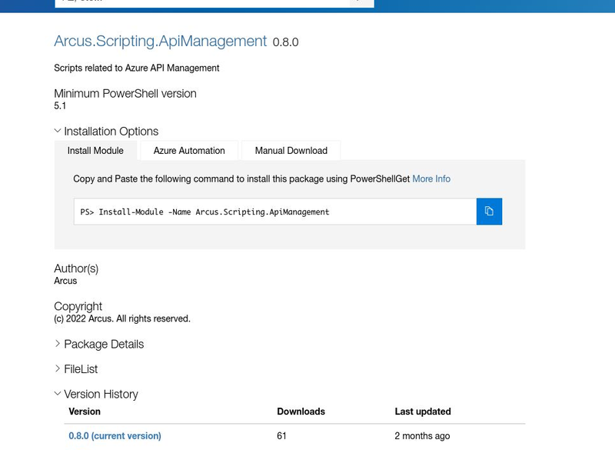Switch to the Azure Automation tab
The image size is (615, 450).
coord(189,151)
